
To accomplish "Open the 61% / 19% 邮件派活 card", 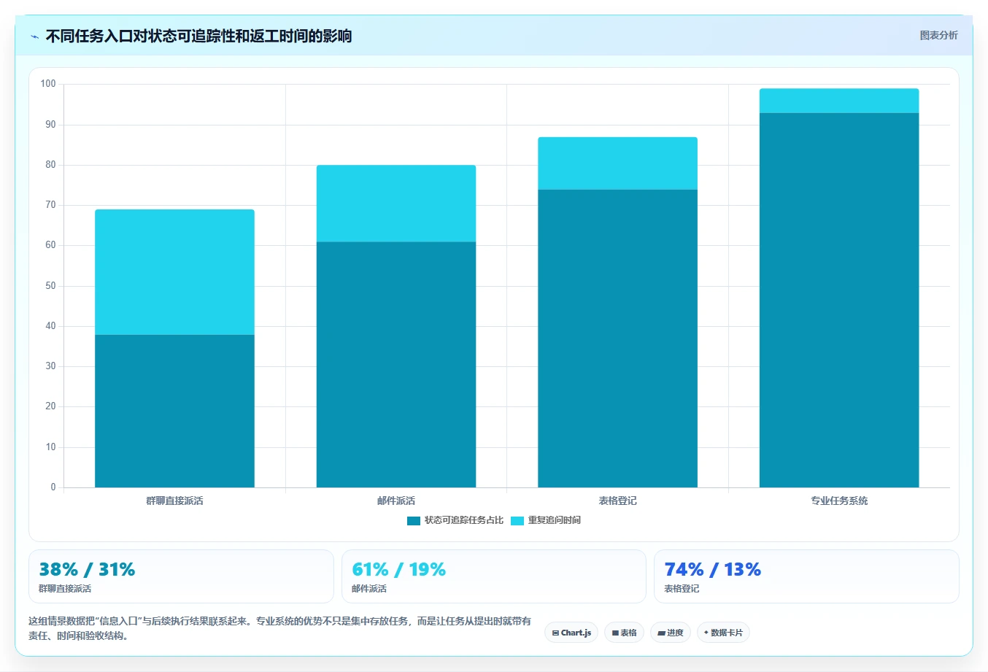I will tap(494, 576).
